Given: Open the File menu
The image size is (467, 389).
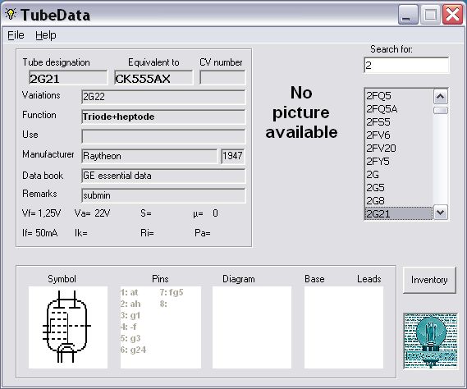Looking at the screenshot, I should (x=16, y=35).
